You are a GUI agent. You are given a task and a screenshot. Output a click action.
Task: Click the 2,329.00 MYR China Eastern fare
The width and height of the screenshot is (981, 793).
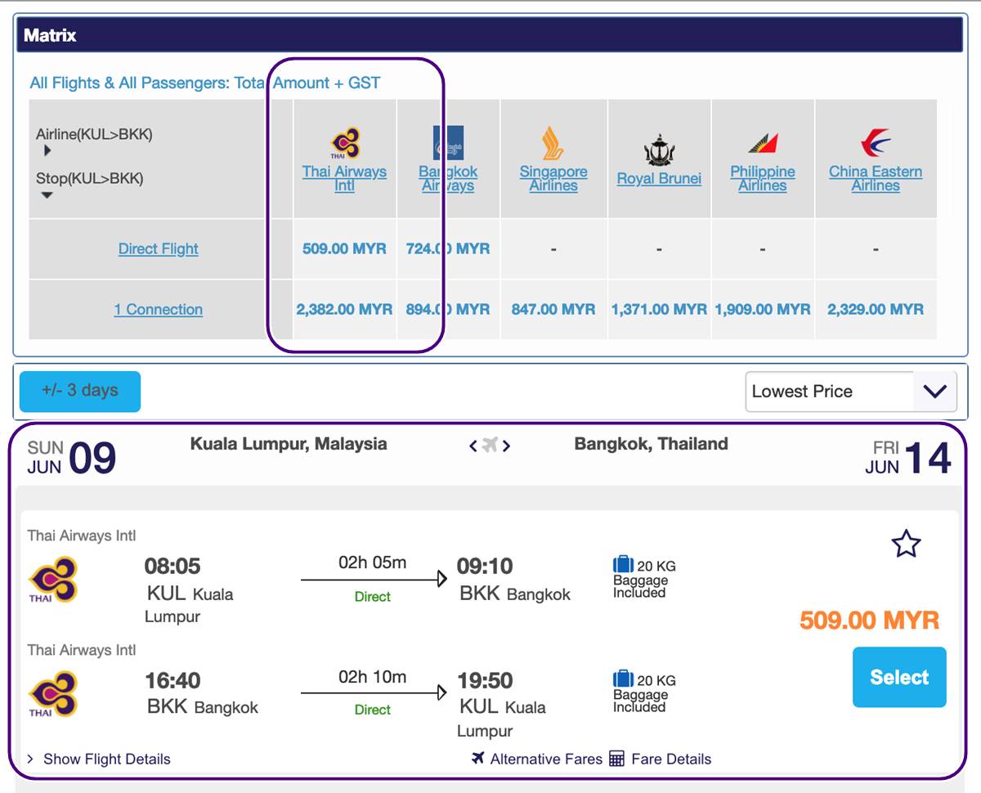coord(876,309)
